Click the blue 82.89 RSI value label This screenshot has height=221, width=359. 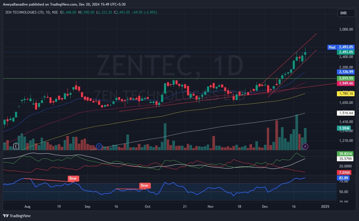(x=344, y=178)
